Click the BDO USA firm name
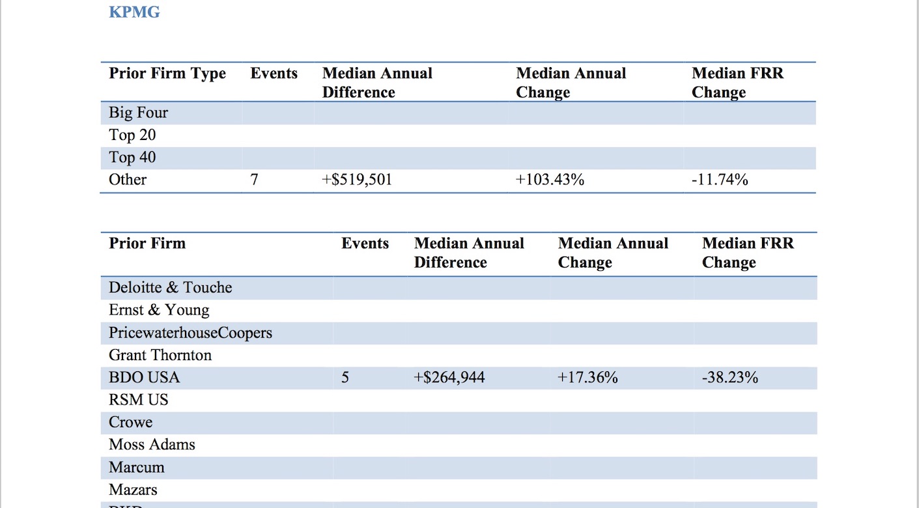919x508 pixels. point(144,378)
